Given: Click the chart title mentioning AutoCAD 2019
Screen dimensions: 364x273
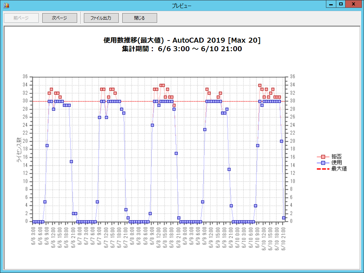Looking at the screenshot, I should point(182,40).
